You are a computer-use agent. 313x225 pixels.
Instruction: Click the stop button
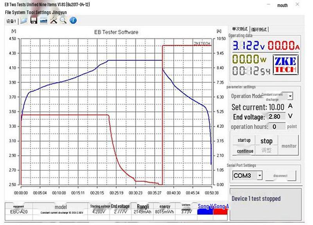click(x=266, y=141)
